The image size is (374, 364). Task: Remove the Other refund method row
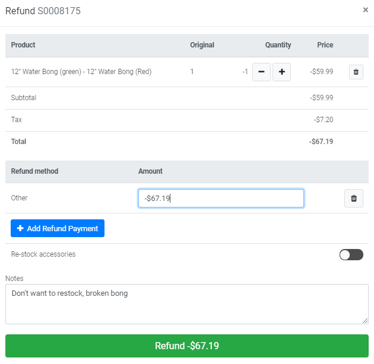[x=354, y=198]
